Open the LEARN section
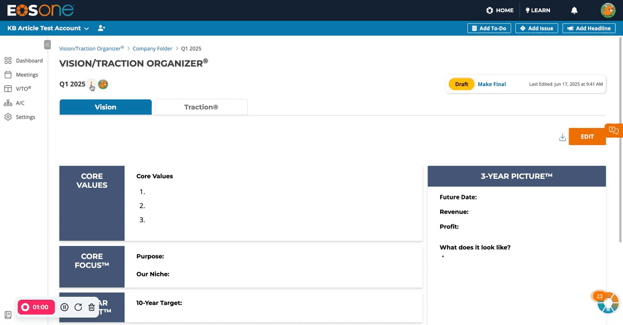 pyautogui.click(x=538, y=11)
